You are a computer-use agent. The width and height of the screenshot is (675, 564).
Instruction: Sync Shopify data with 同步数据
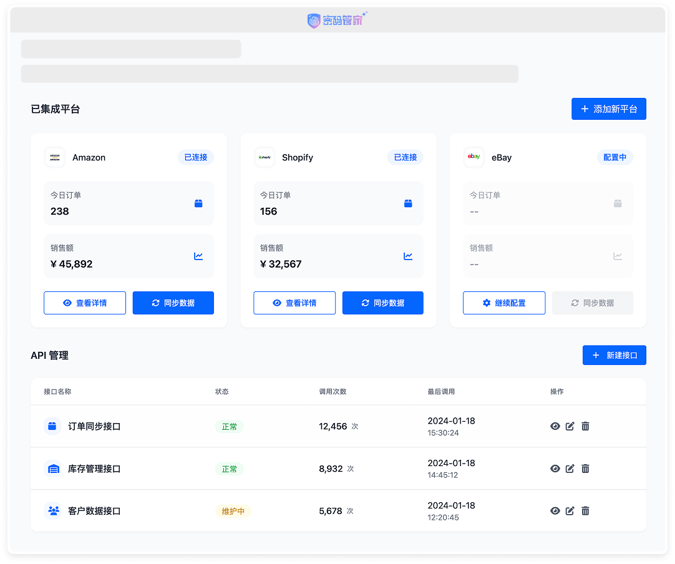pyautogui.click(x=382, y=303)
